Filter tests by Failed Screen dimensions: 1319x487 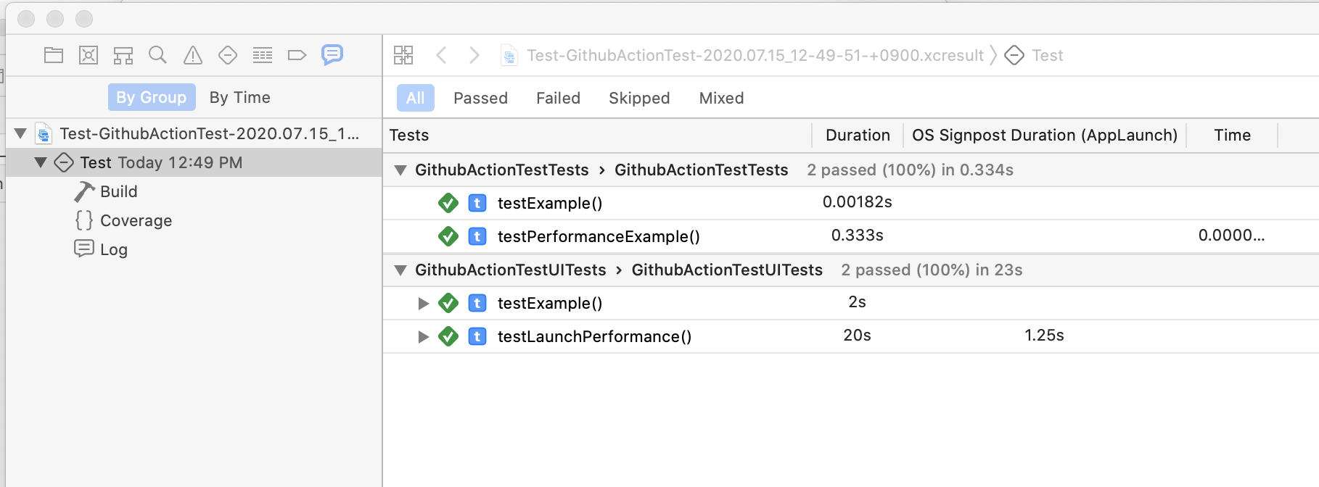tap(559, 98)
